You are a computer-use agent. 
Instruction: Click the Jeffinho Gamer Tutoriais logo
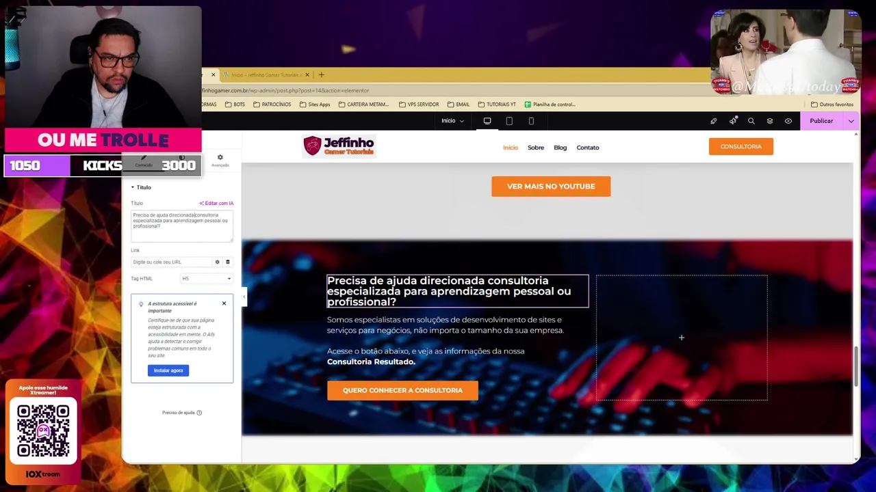click(339, 146)
